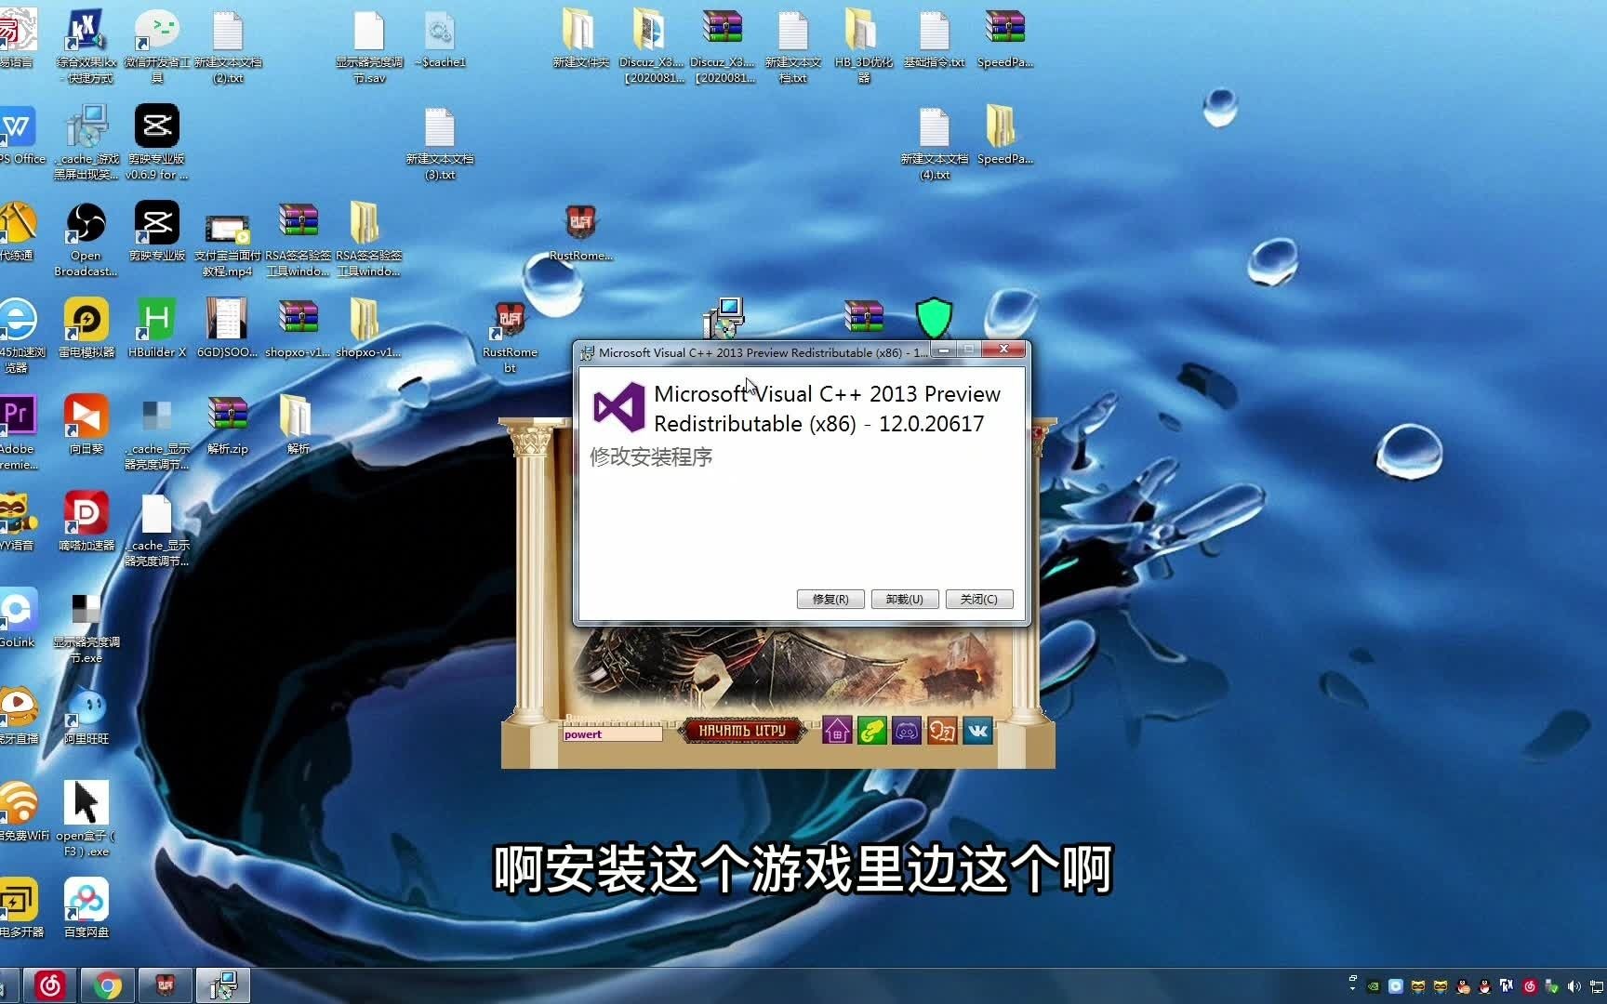Select the 新建文本文档(3).txt file
Image resolution: width=1607 pixels, height=1004 pixels.
pos(440,142)
